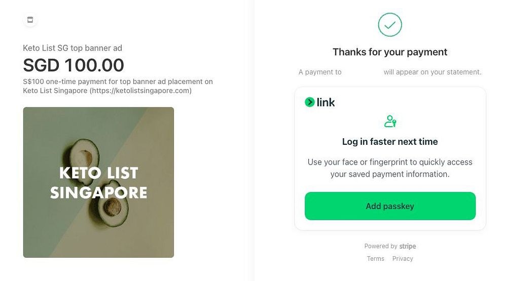Click the S$100 one-time payment description line
The width and height of the screenshot is (507, 281).
[118, 82]
